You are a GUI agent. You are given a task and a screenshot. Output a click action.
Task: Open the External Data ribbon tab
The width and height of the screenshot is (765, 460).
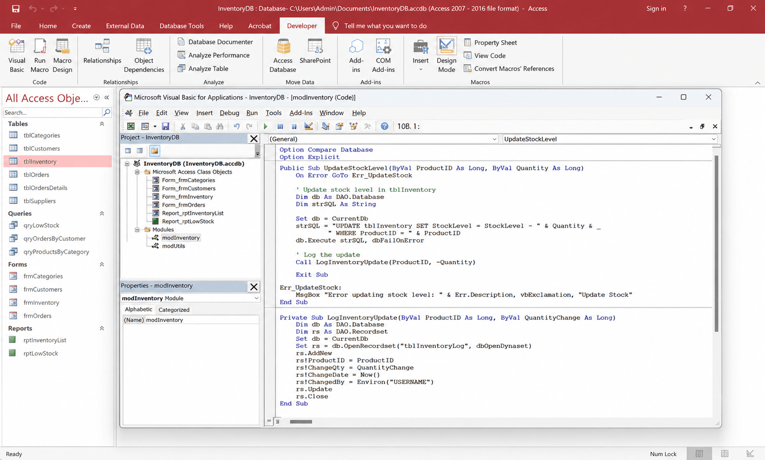click(x=125, y=26)
